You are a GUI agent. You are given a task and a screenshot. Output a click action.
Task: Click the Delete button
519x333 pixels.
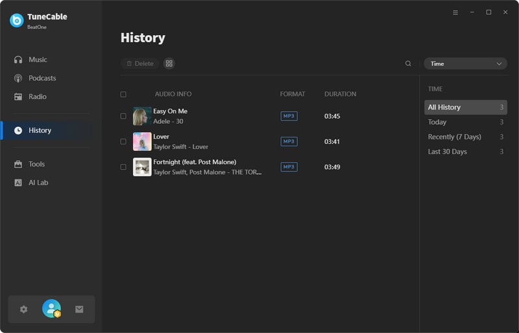pos(140,63)
